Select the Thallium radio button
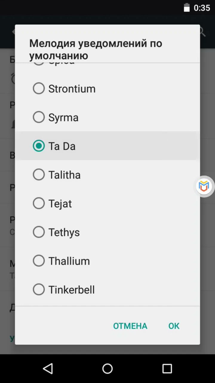The width and height of the screenshot is (215, 383). point(39,261)
